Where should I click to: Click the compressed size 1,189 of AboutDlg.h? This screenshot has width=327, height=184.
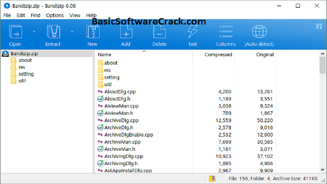[x=225, y=99]
